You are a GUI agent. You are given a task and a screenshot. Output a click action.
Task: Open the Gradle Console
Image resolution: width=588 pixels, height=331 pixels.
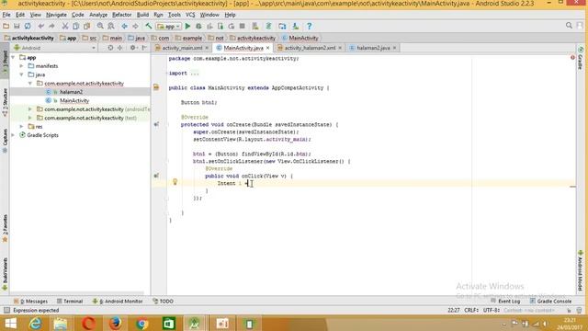(x=551, y=301)
